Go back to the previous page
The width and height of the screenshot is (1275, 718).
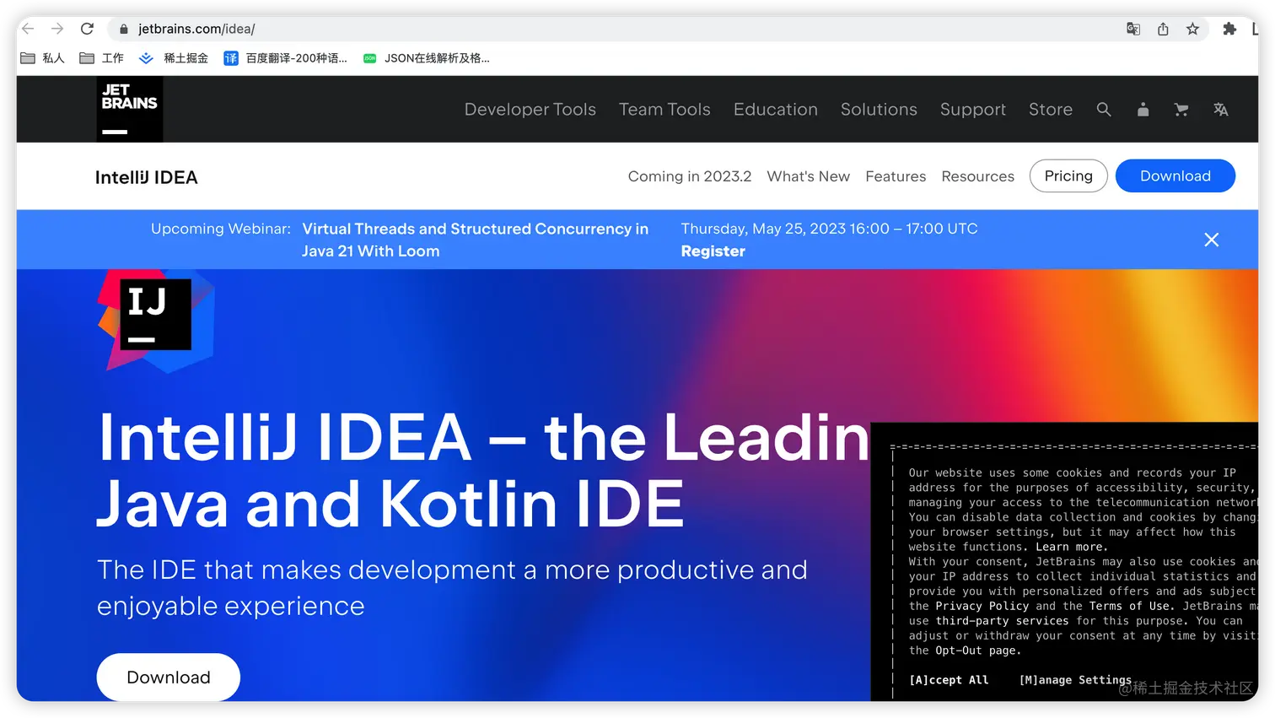tap(28, 29)
